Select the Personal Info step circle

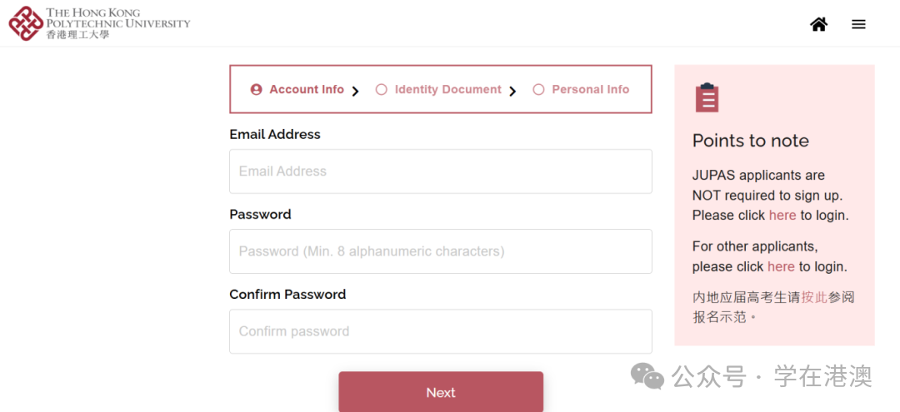pyautogui.click(x=538, y=90)
